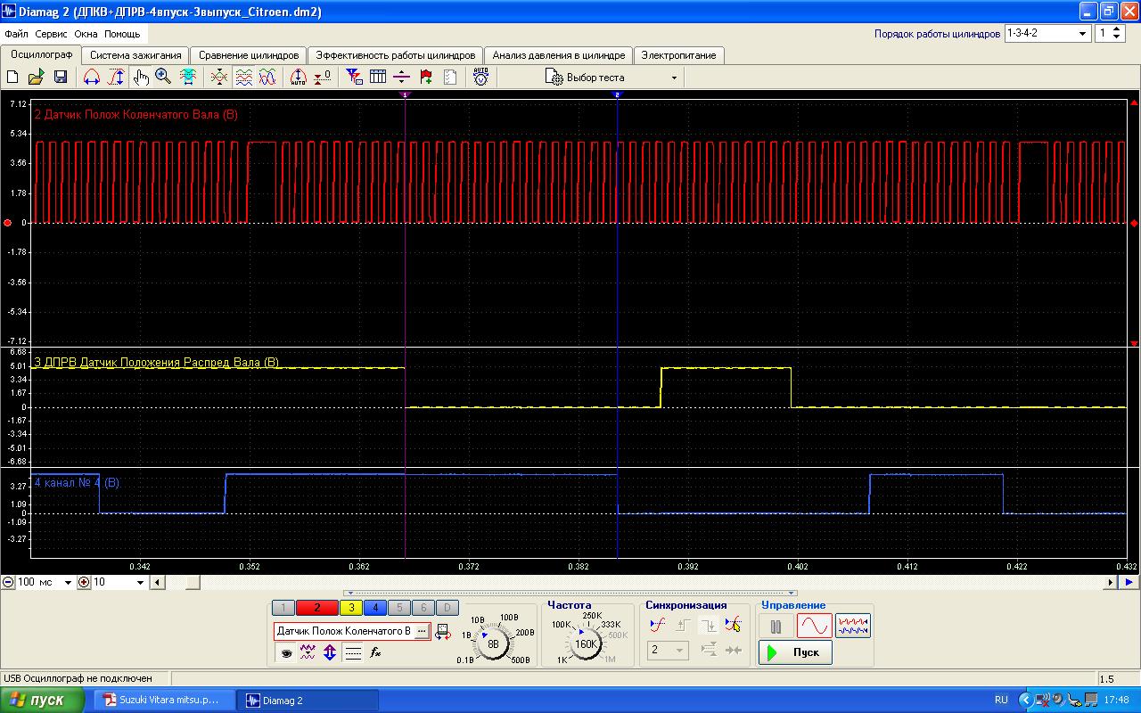
Task: Toggle yellow channel 3 button
Action: [351, 608]
